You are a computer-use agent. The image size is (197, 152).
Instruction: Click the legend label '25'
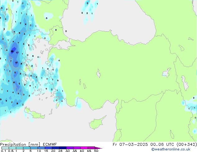tap(60, 151)
